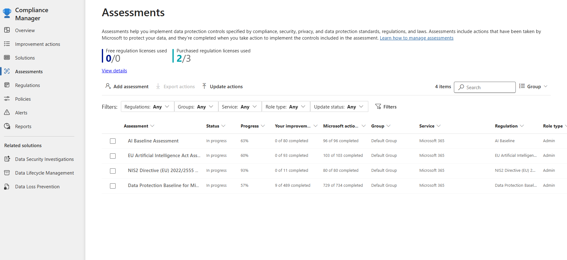Click the Assessments sidebar icon
This screenshot has height=260, width=567.
[x=7, y=71]
